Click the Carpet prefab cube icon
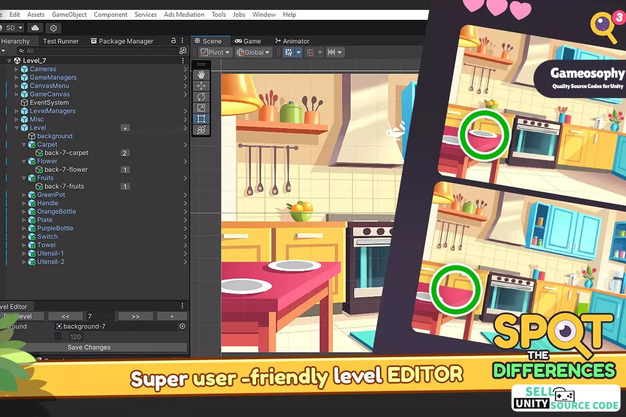The image size is (626, 417). coord(31,144)
